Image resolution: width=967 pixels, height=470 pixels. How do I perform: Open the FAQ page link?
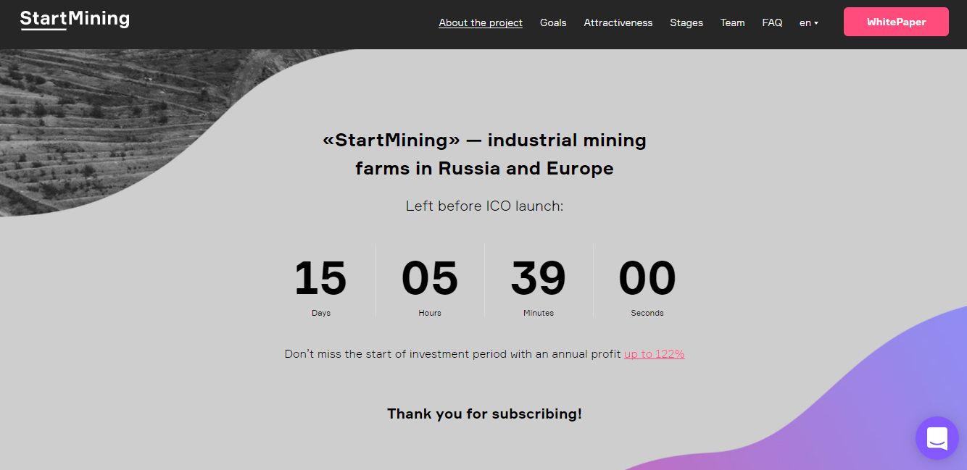(772, 22)
